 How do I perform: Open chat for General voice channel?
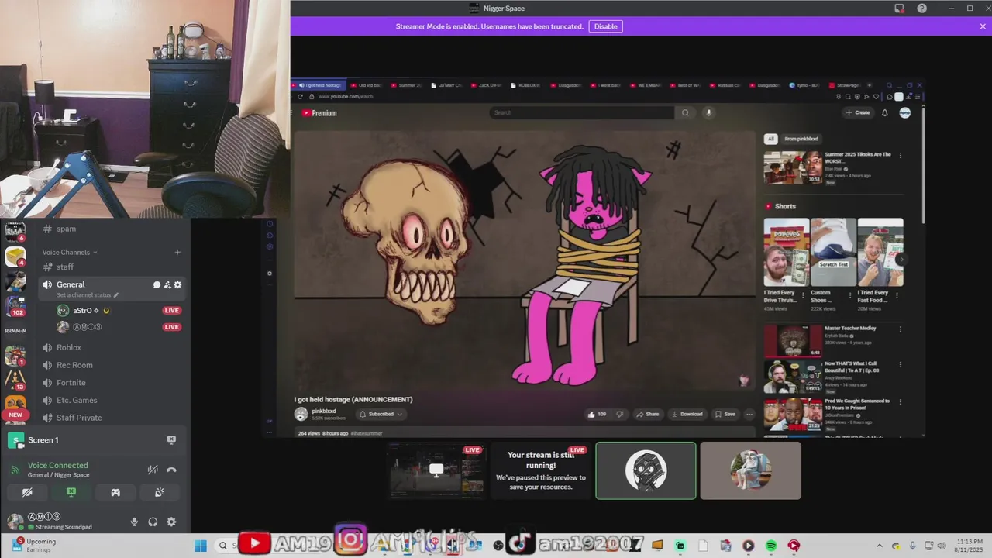[157, 284]
